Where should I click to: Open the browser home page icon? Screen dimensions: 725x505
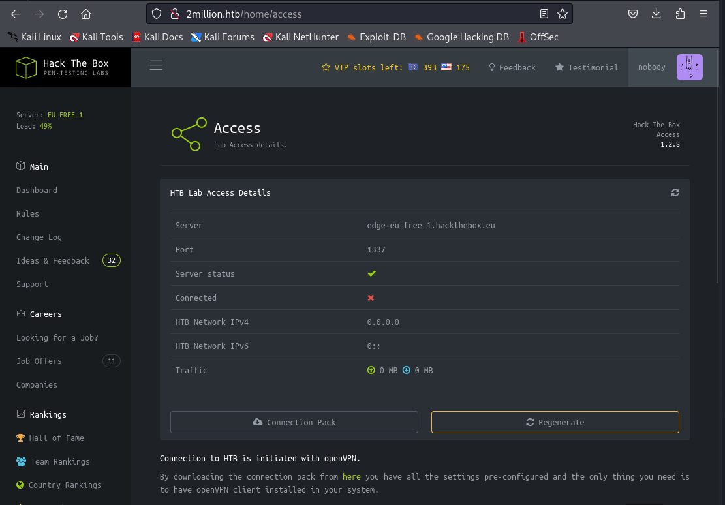click(x=85, y=14)
